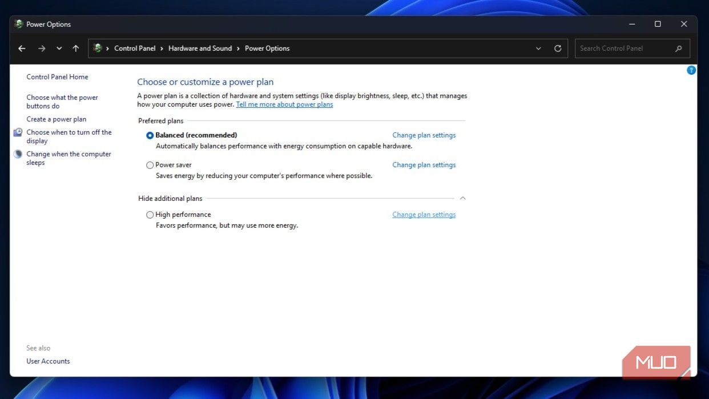Click the display icon beside turn off display
Screen dimensions: 709x399
18,132
